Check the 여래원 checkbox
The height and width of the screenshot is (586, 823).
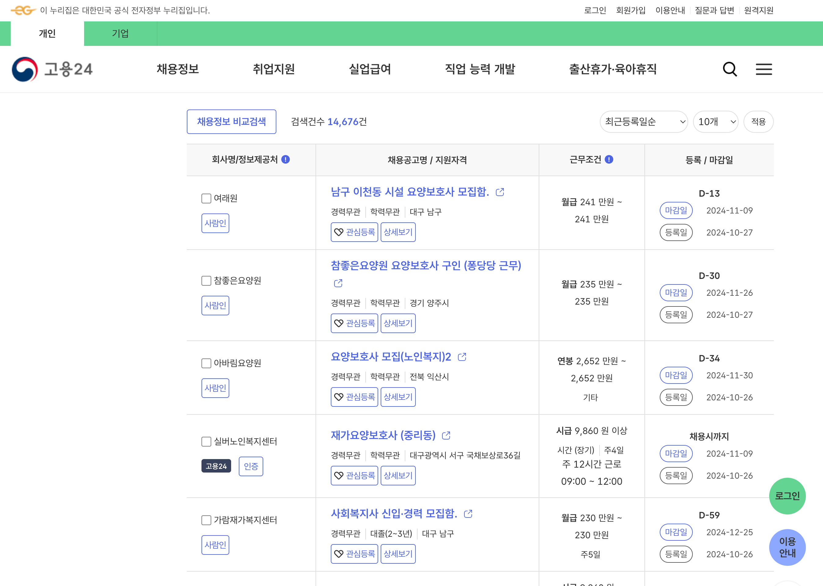tap(206, 198)
